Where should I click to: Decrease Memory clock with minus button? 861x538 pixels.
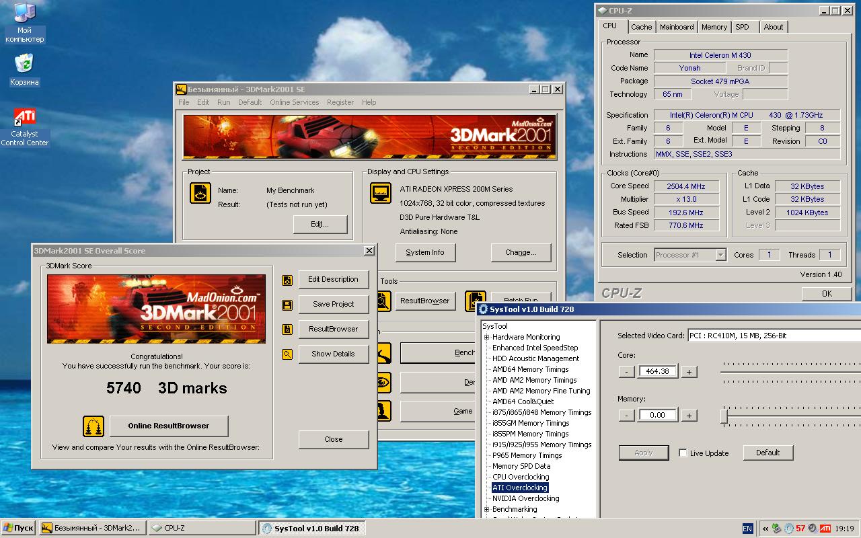626,416
